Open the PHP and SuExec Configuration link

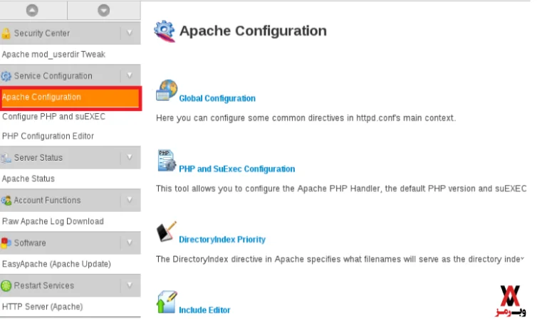pyautogui.click(x=237, y=169)
